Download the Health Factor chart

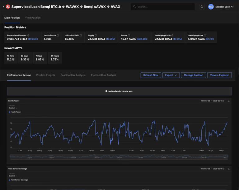click(x=229, y=101)
